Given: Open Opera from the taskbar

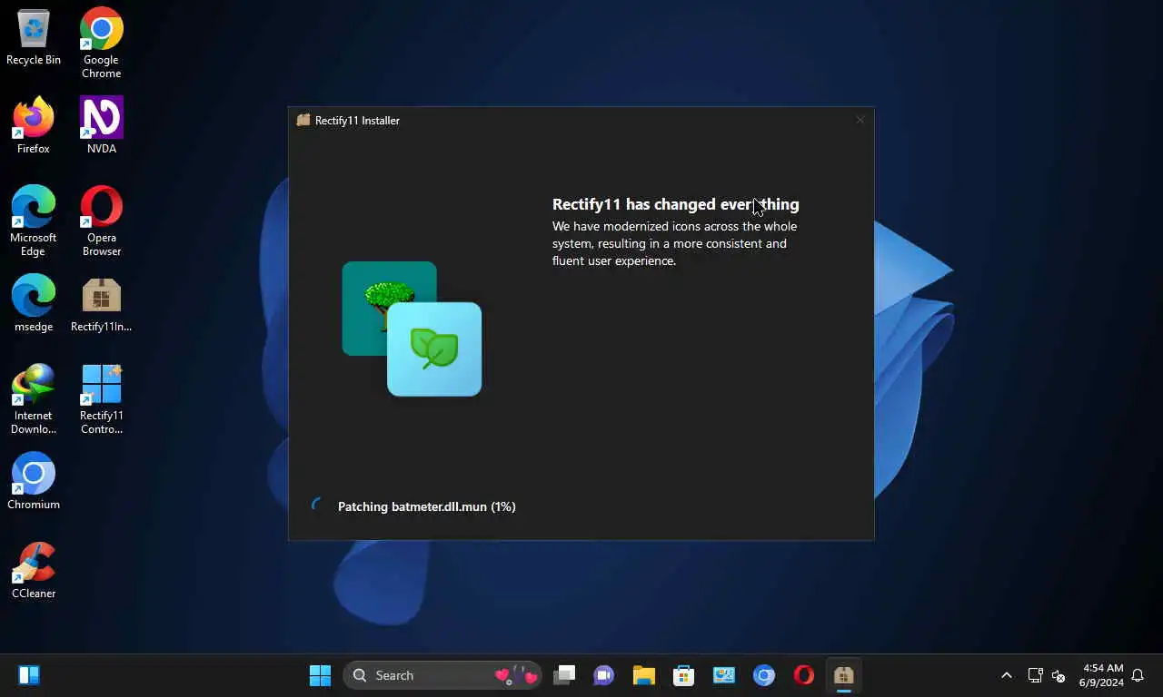Looking at the screenshot, I should click(x=804, y=675).
